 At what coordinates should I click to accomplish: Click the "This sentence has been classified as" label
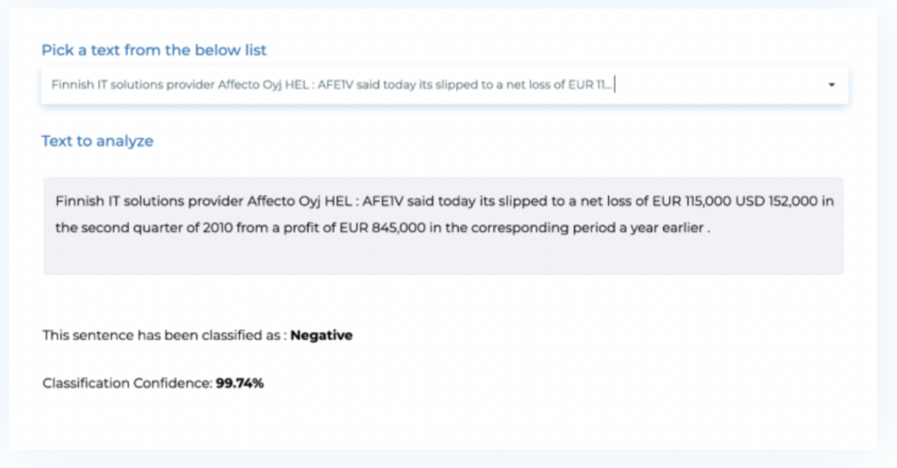point(165,335)
